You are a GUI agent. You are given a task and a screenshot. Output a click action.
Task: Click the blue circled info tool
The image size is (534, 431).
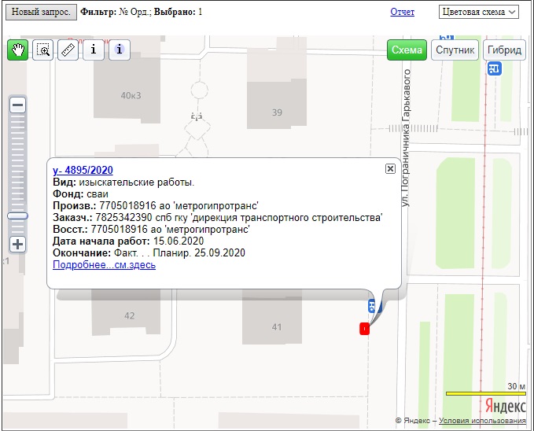tap(119, 50)
